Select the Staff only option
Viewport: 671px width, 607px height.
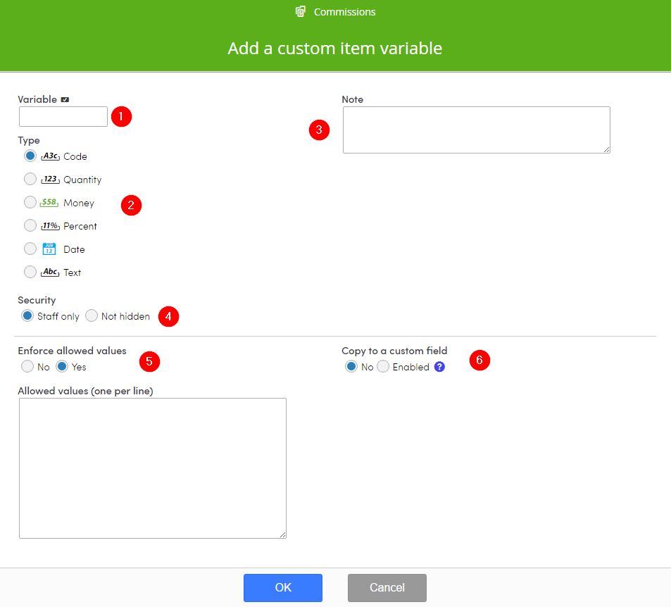(x=28, y=316)
